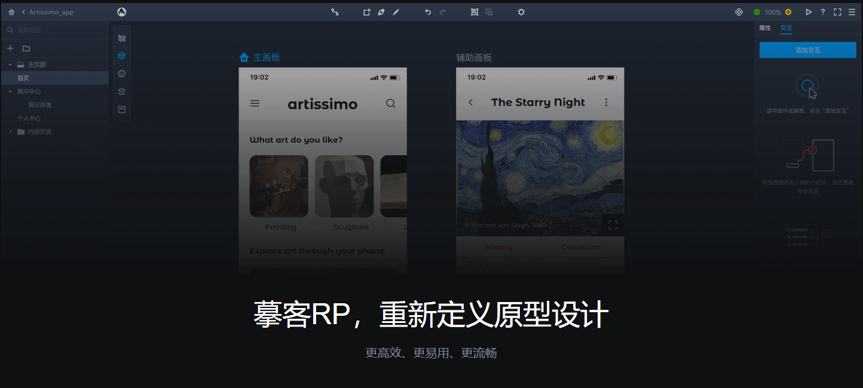This screenshot has width=863, height=388.
Task: Go to the home screen icon
Action: click(11, 12)
